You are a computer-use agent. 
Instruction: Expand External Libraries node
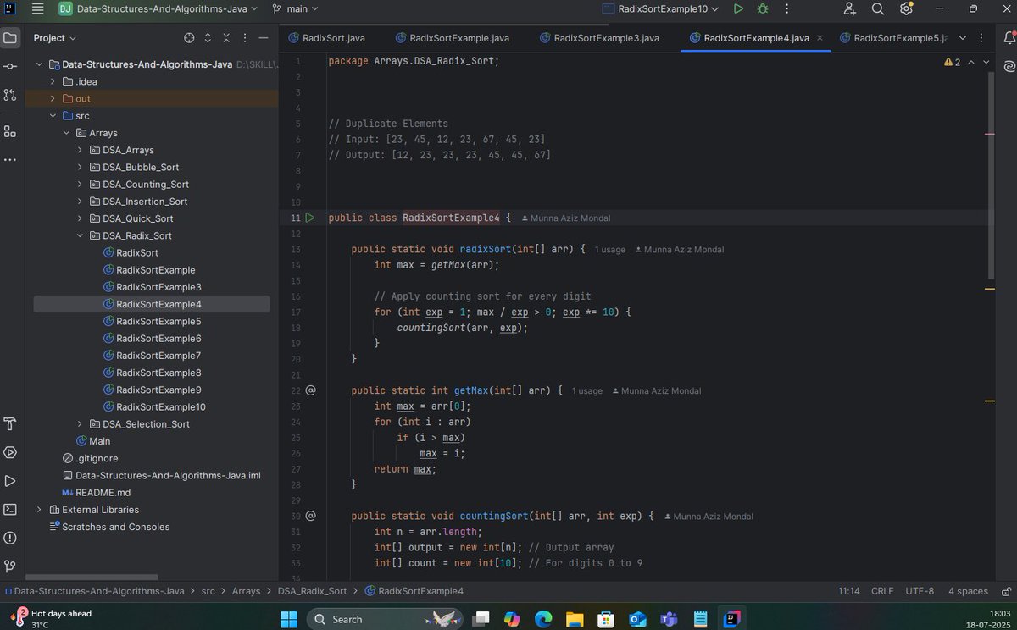[39, 509]
